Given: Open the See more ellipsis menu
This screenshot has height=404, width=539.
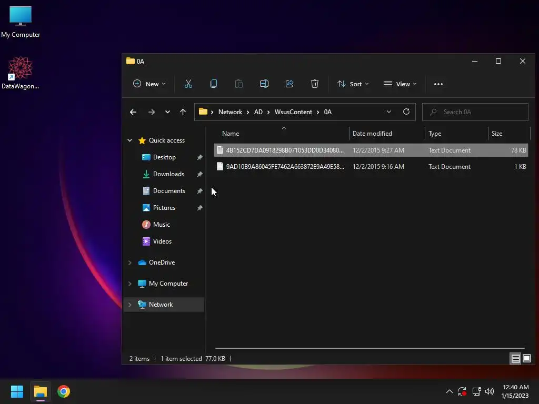Looking at the screenshot, I should coord(438,84).
